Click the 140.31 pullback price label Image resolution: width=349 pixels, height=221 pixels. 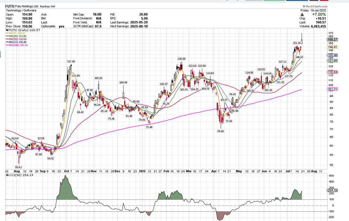(299, 57)
